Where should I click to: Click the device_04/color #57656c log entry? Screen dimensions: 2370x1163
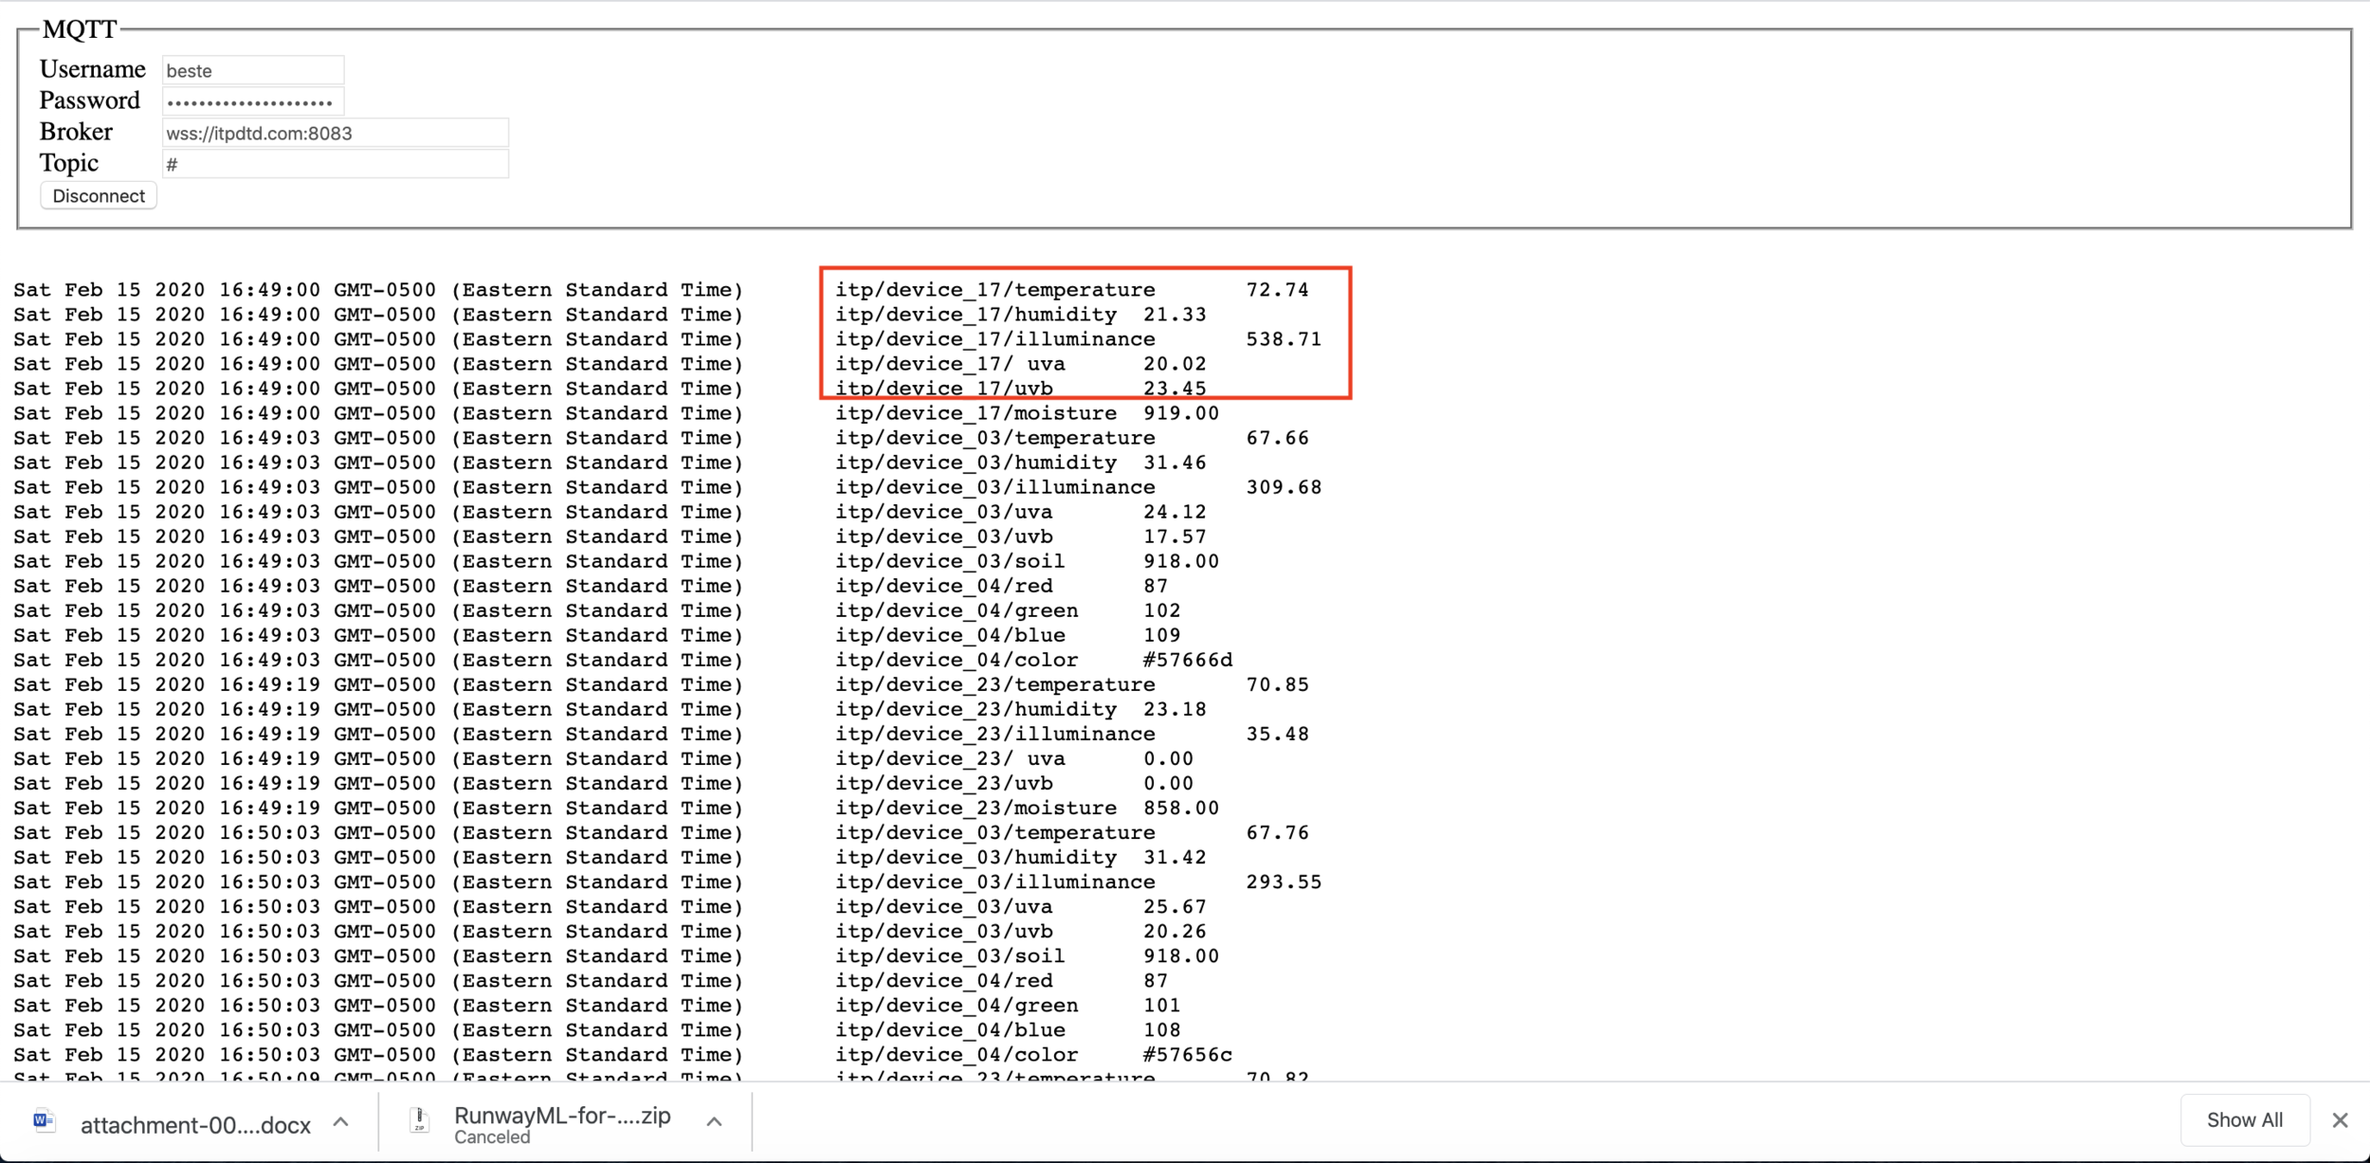tap(1032, 1055)
